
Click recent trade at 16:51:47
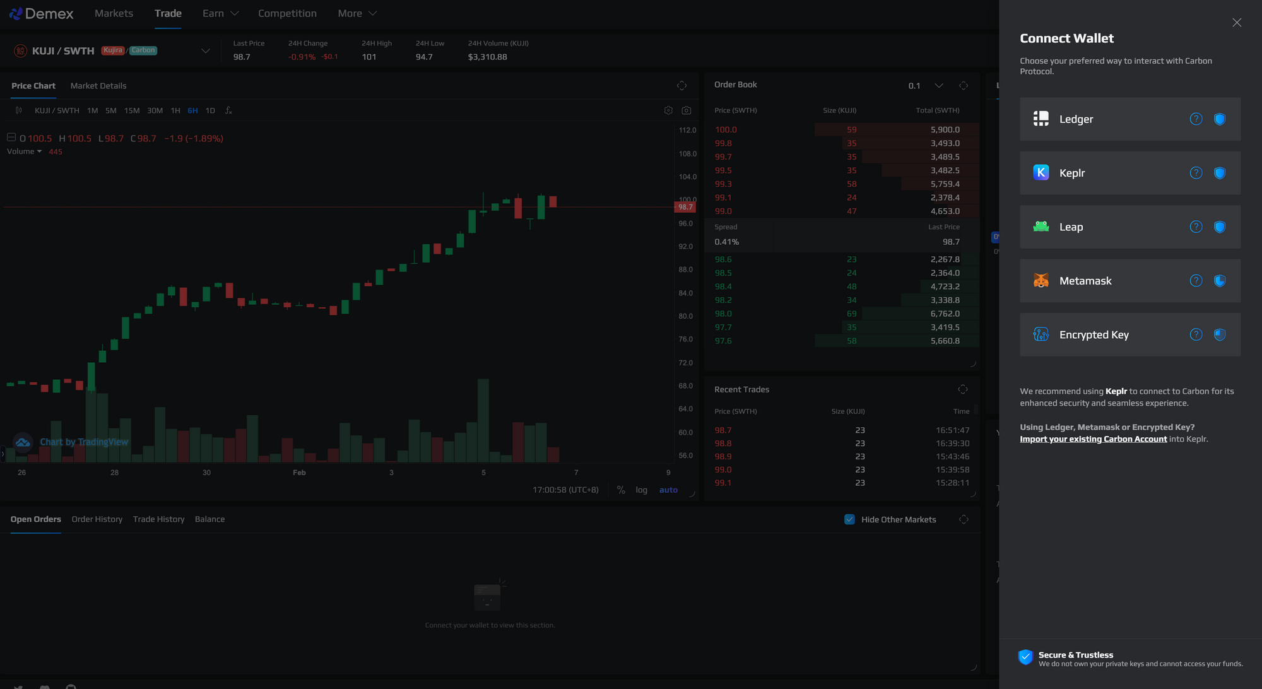[842, 430]
